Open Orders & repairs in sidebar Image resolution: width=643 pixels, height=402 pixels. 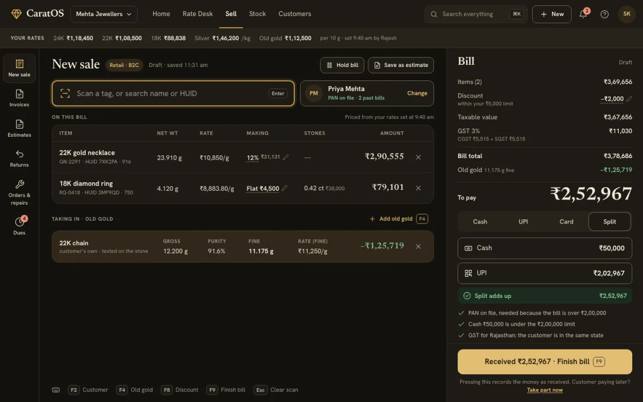click(19, 192)
